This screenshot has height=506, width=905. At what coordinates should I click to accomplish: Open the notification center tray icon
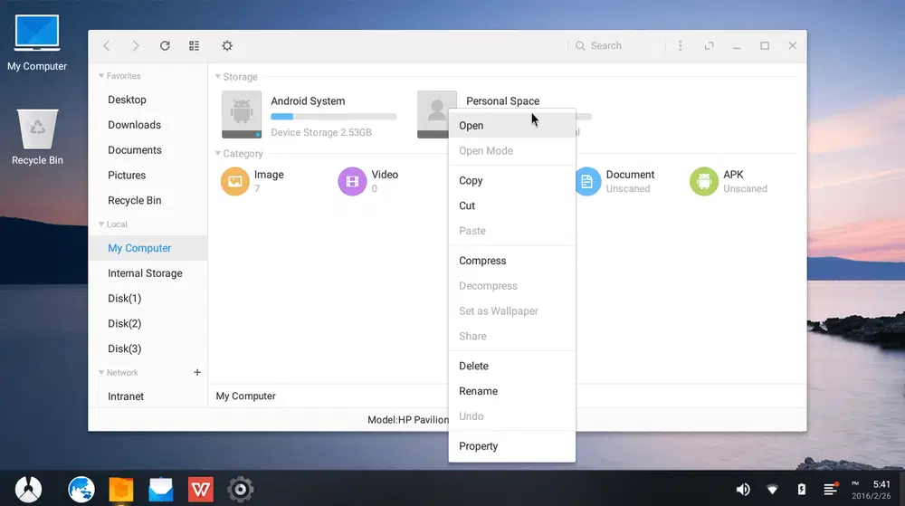(x=831, y=489)
